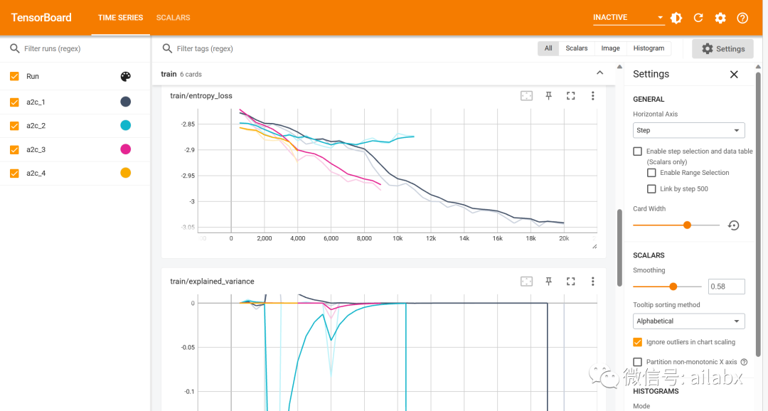Image resolution: width=768 pixels, height=411 pixels.
Task: Reset the card width with the restore icon
Action: click(733, 225)
